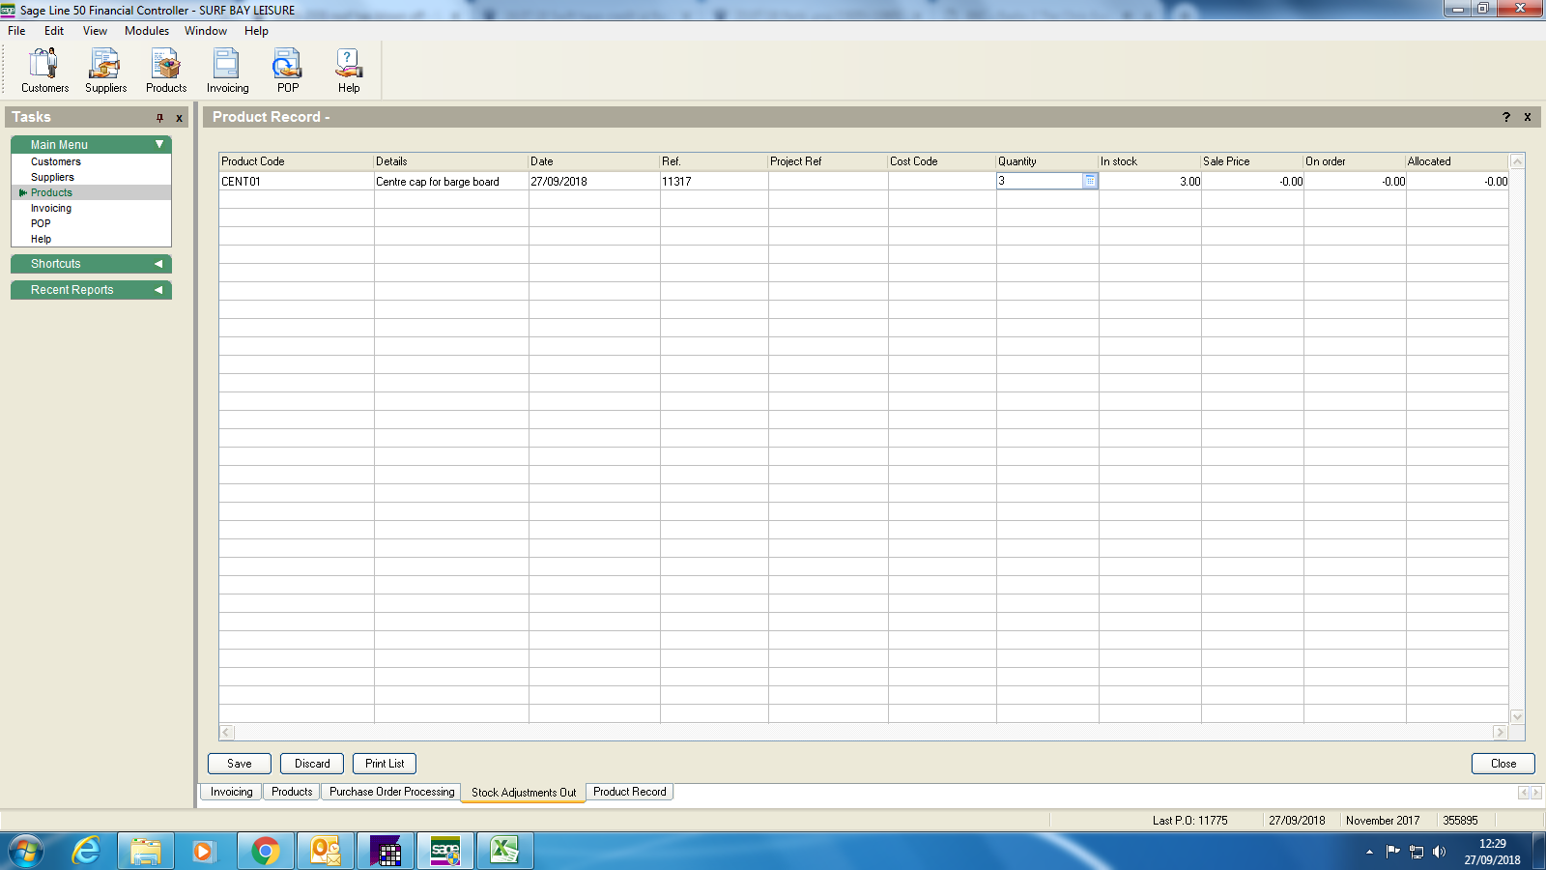Open the calculator in the Quantity field

tap(1090, 181)
